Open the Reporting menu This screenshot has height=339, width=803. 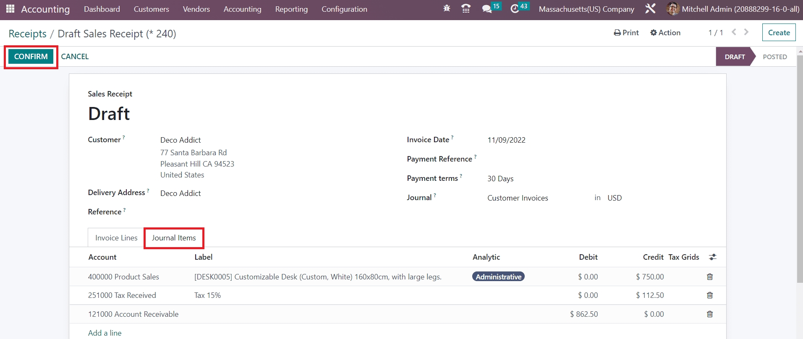[291, 9]
